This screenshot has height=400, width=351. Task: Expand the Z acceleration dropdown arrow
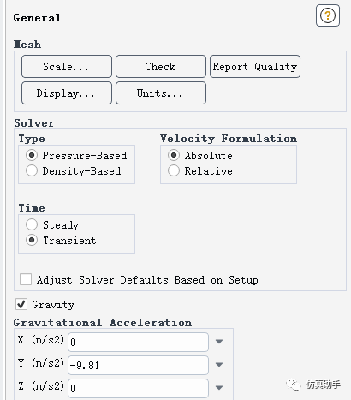219,388
